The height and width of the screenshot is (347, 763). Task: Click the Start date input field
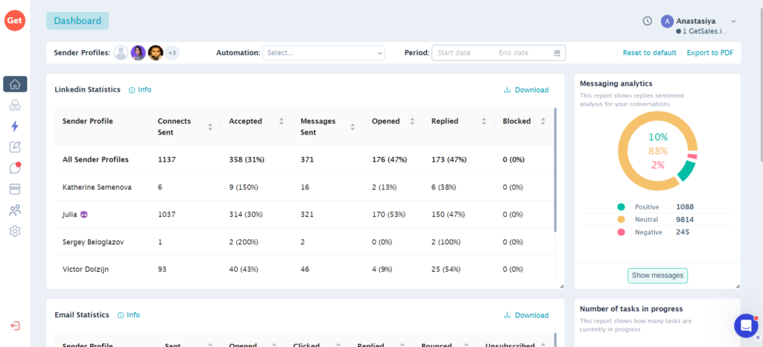pyautogui.click(x=462, y=53)
